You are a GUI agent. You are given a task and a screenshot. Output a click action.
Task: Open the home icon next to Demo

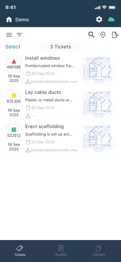[x=9, y=20]
